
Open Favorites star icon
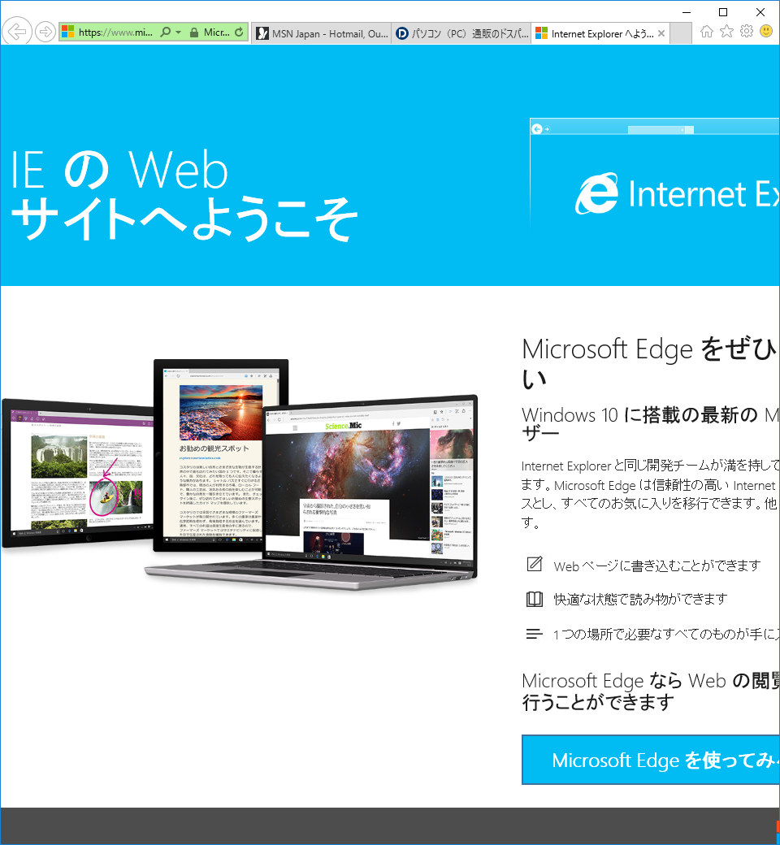[x=726, y=32]
